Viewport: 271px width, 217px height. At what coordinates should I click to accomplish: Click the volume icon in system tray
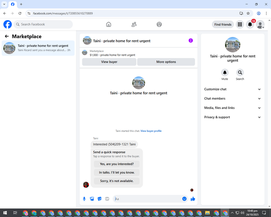[x=242, y=213]
